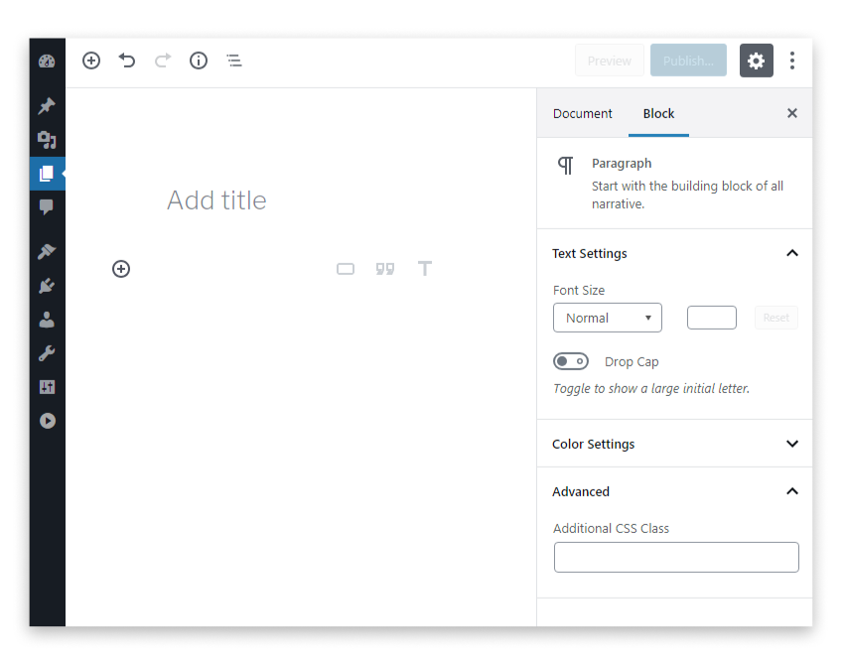
Task: Open the content structure info icon
Action: pyautogui.click(x=199, y=61)
